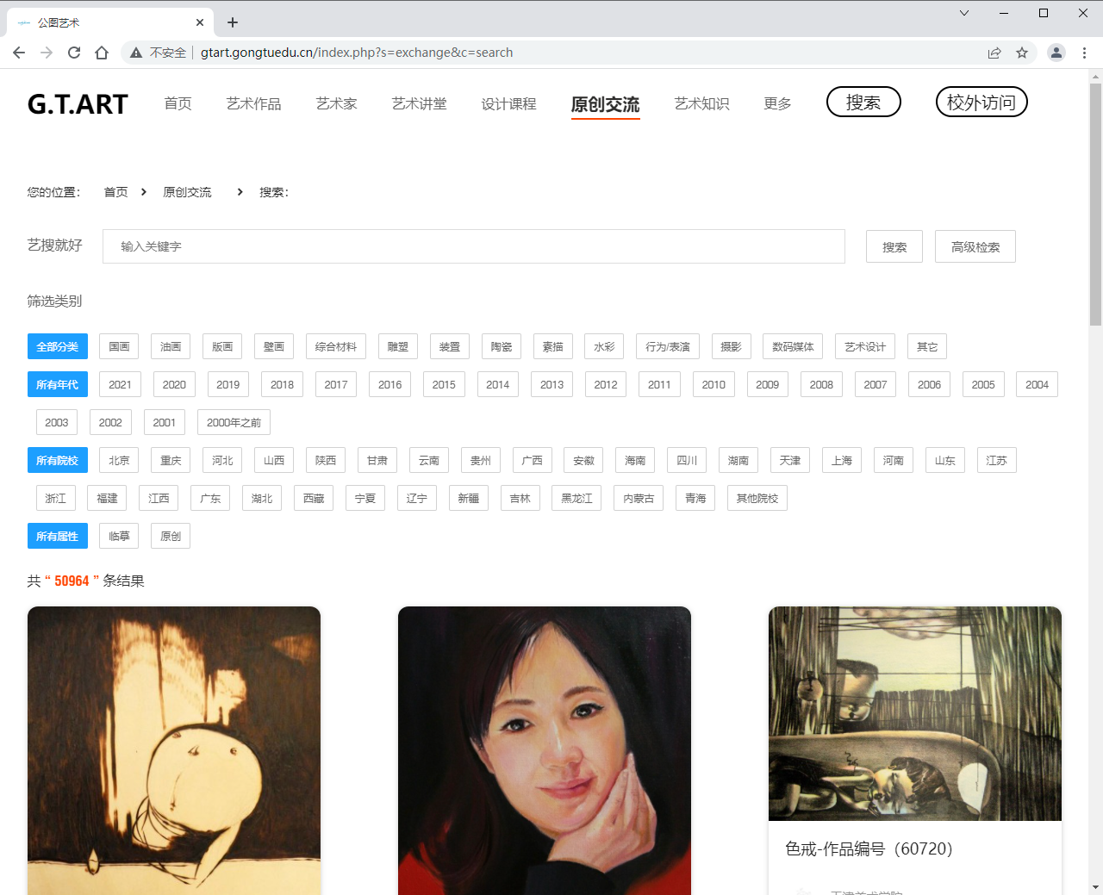Bookmark this page with star icon
This screenshot has width=1103, height=895.
point(1022,53)
